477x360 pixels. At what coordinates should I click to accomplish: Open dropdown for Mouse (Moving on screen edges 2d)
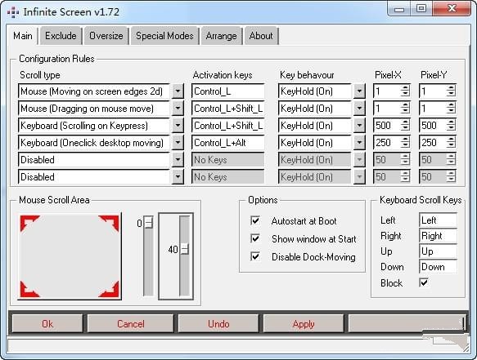pyautogui.click(x=178, y=91)
